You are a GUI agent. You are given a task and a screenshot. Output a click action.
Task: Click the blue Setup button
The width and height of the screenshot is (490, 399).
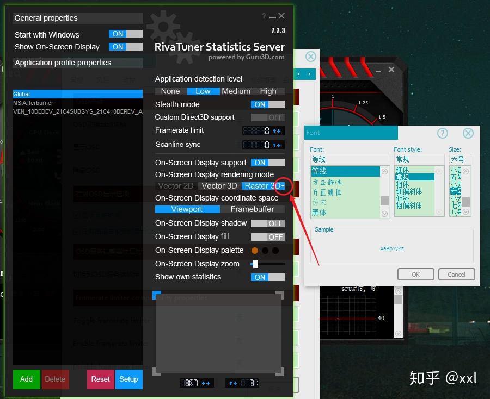[x=128, y=379]
